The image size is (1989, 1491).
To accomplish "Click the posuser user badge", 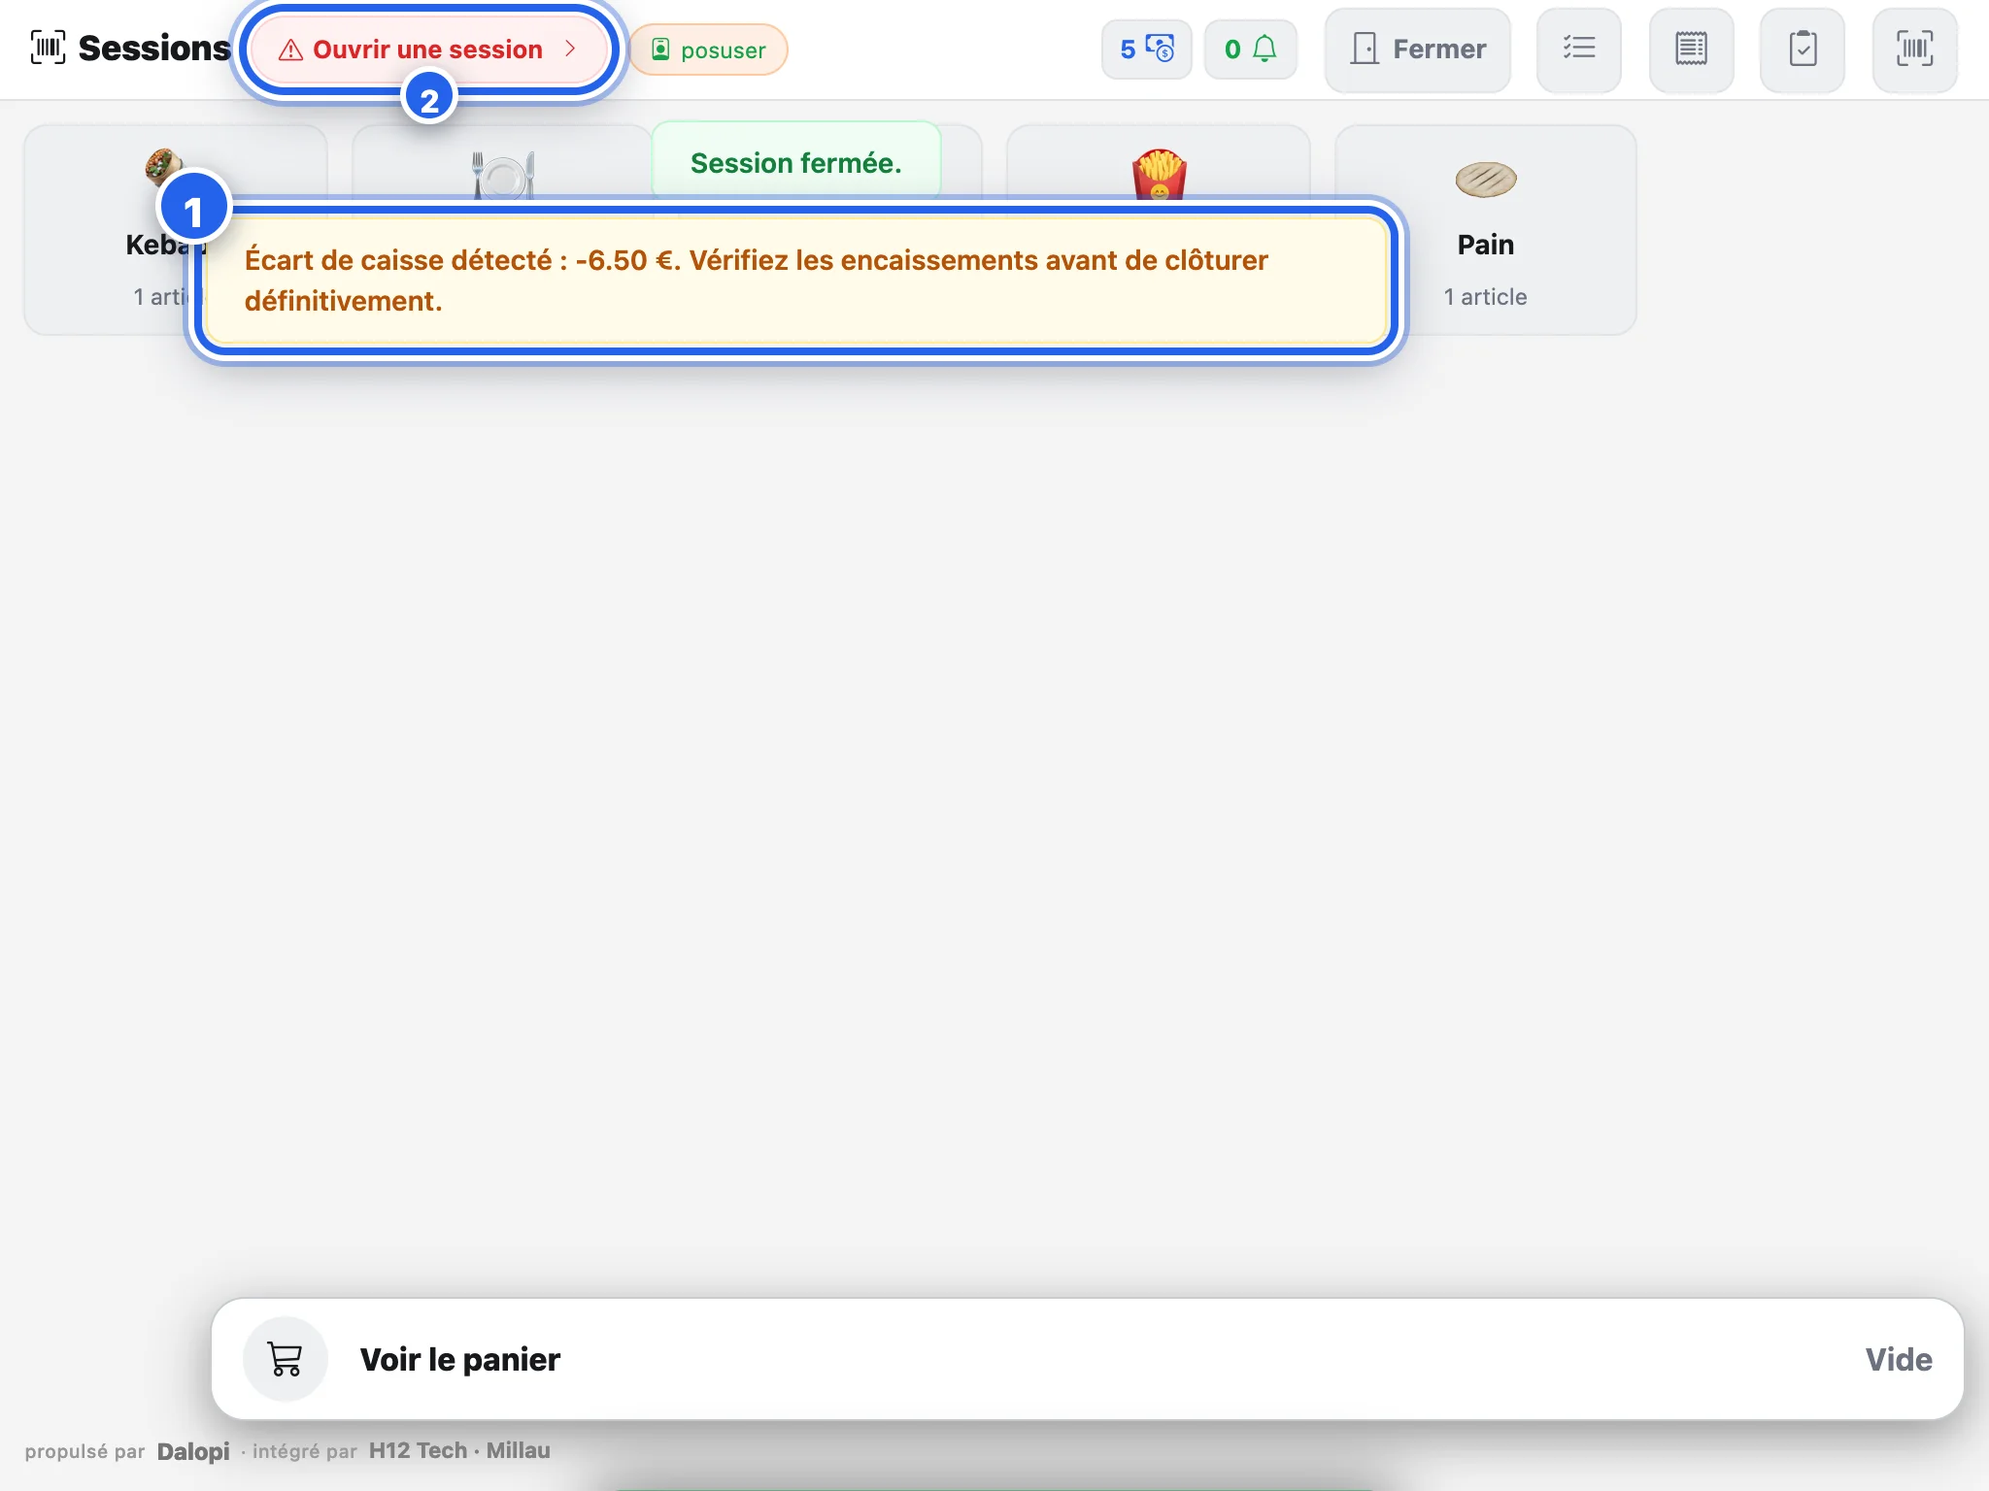I will pyautogui.click(x=708, y=50).
